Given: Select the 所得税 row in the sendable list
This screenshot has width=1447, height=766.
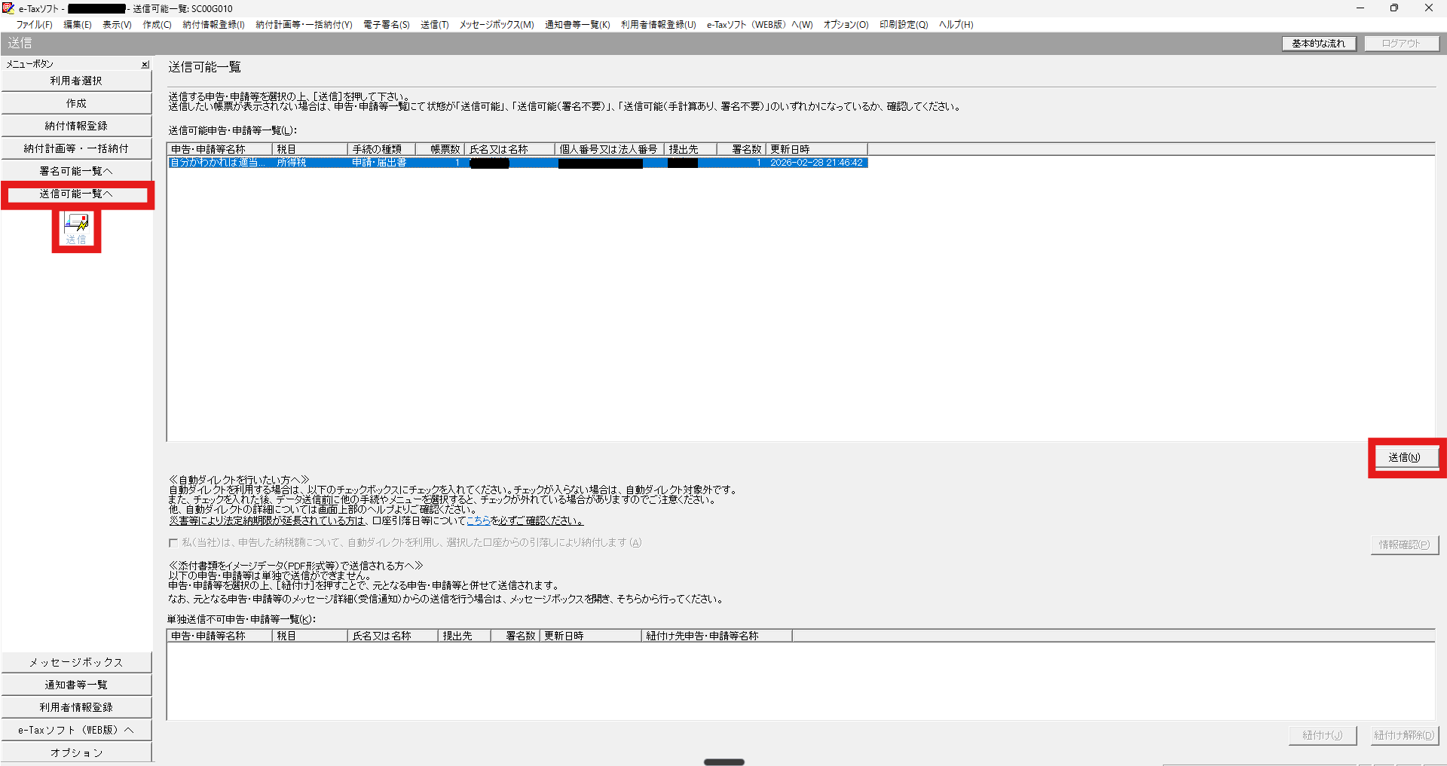Looking at the screenshot, I should [291, 163].
